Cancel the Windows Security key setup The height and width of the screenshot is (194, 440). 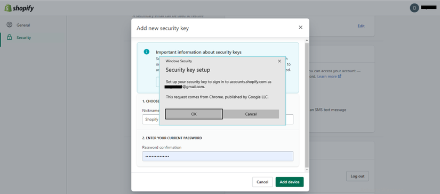click(x=251, y=114)
